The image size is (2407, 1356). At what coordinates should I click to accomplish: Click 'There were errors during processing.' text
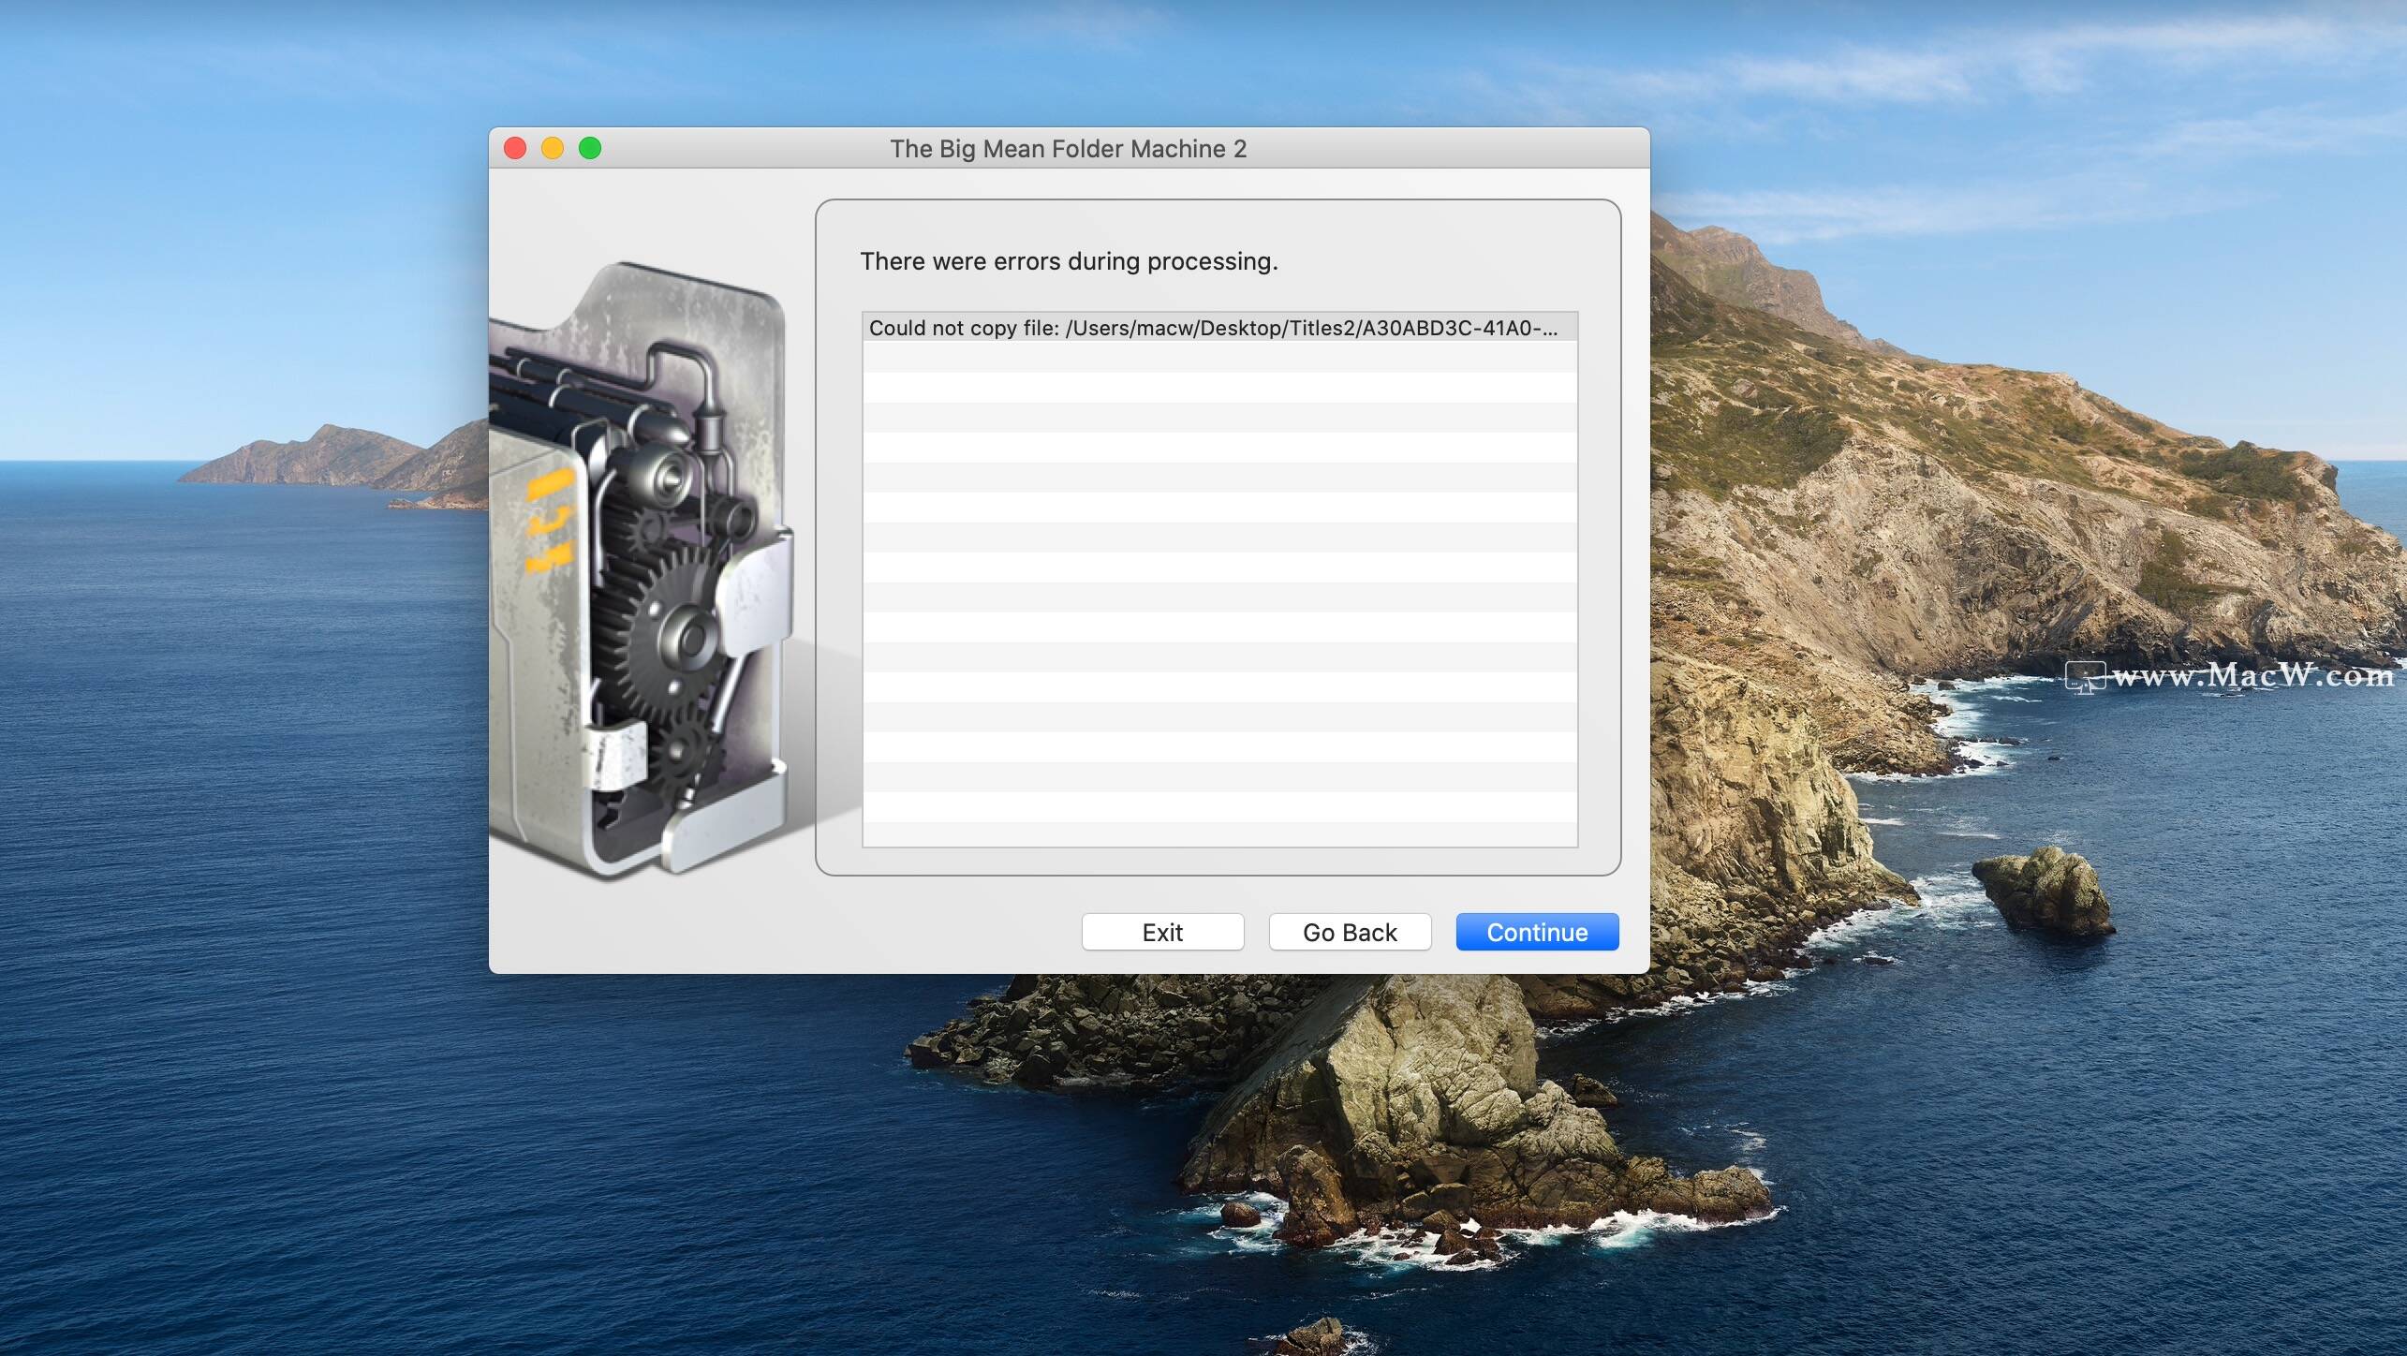pyautogui.click(x=1069, y=261)
